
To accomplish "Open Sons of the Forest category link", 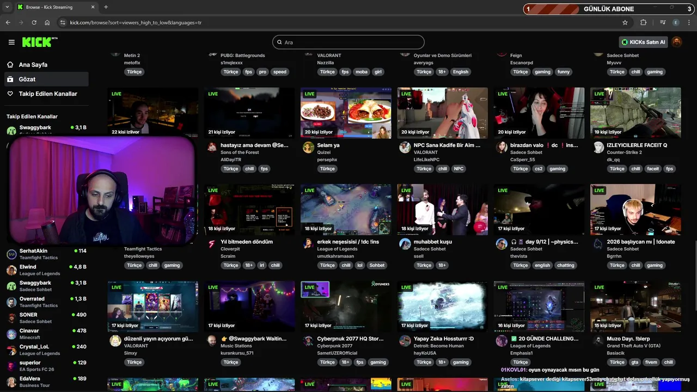I will tap(240, 152).
